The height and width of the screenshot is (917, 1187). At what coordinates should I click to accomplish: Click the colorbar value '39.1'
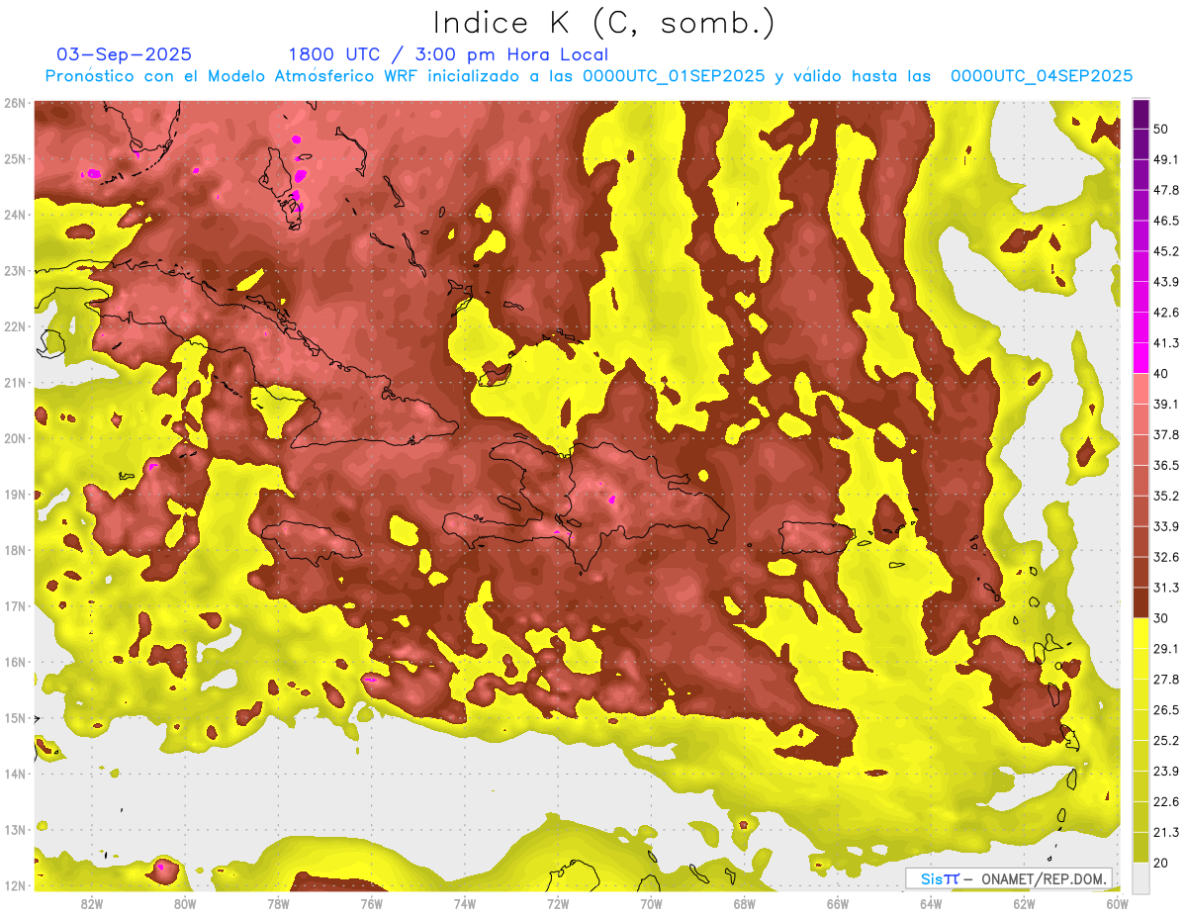point(1166,404)
